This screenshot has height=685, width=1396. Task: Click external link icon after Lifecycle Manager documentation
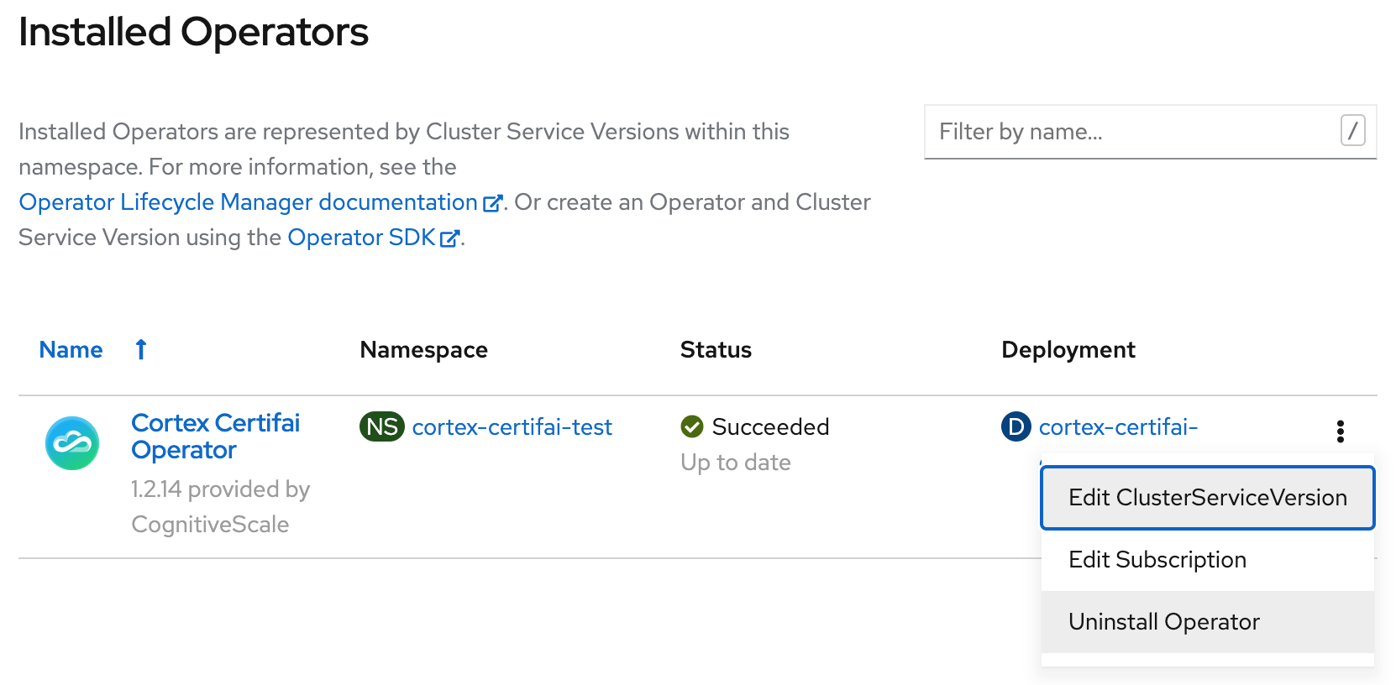(493, 203)
